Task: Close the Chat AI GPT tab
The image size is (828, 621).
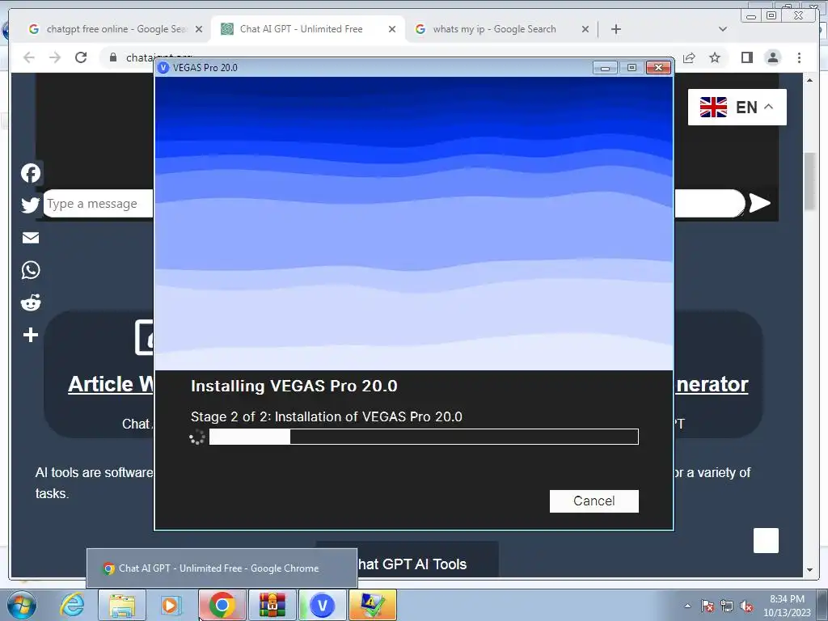Action: click(x=392, y=29)
